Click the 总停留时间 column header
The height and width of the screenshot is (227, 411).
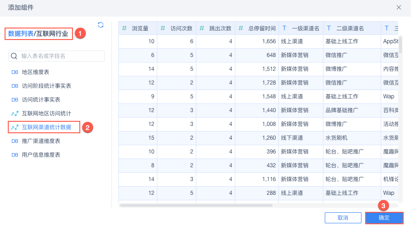[262, 28]
